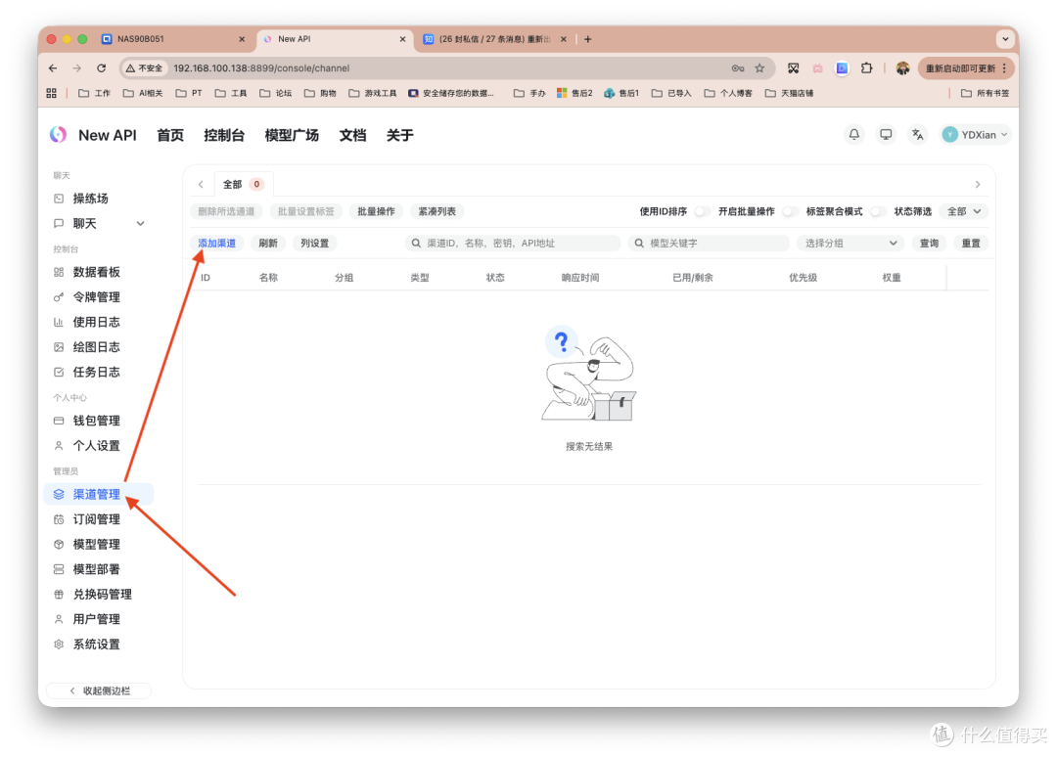Toggle the 开启批量操作 switch
This screenshot has height=757, width=1057.
pos(790,211)
